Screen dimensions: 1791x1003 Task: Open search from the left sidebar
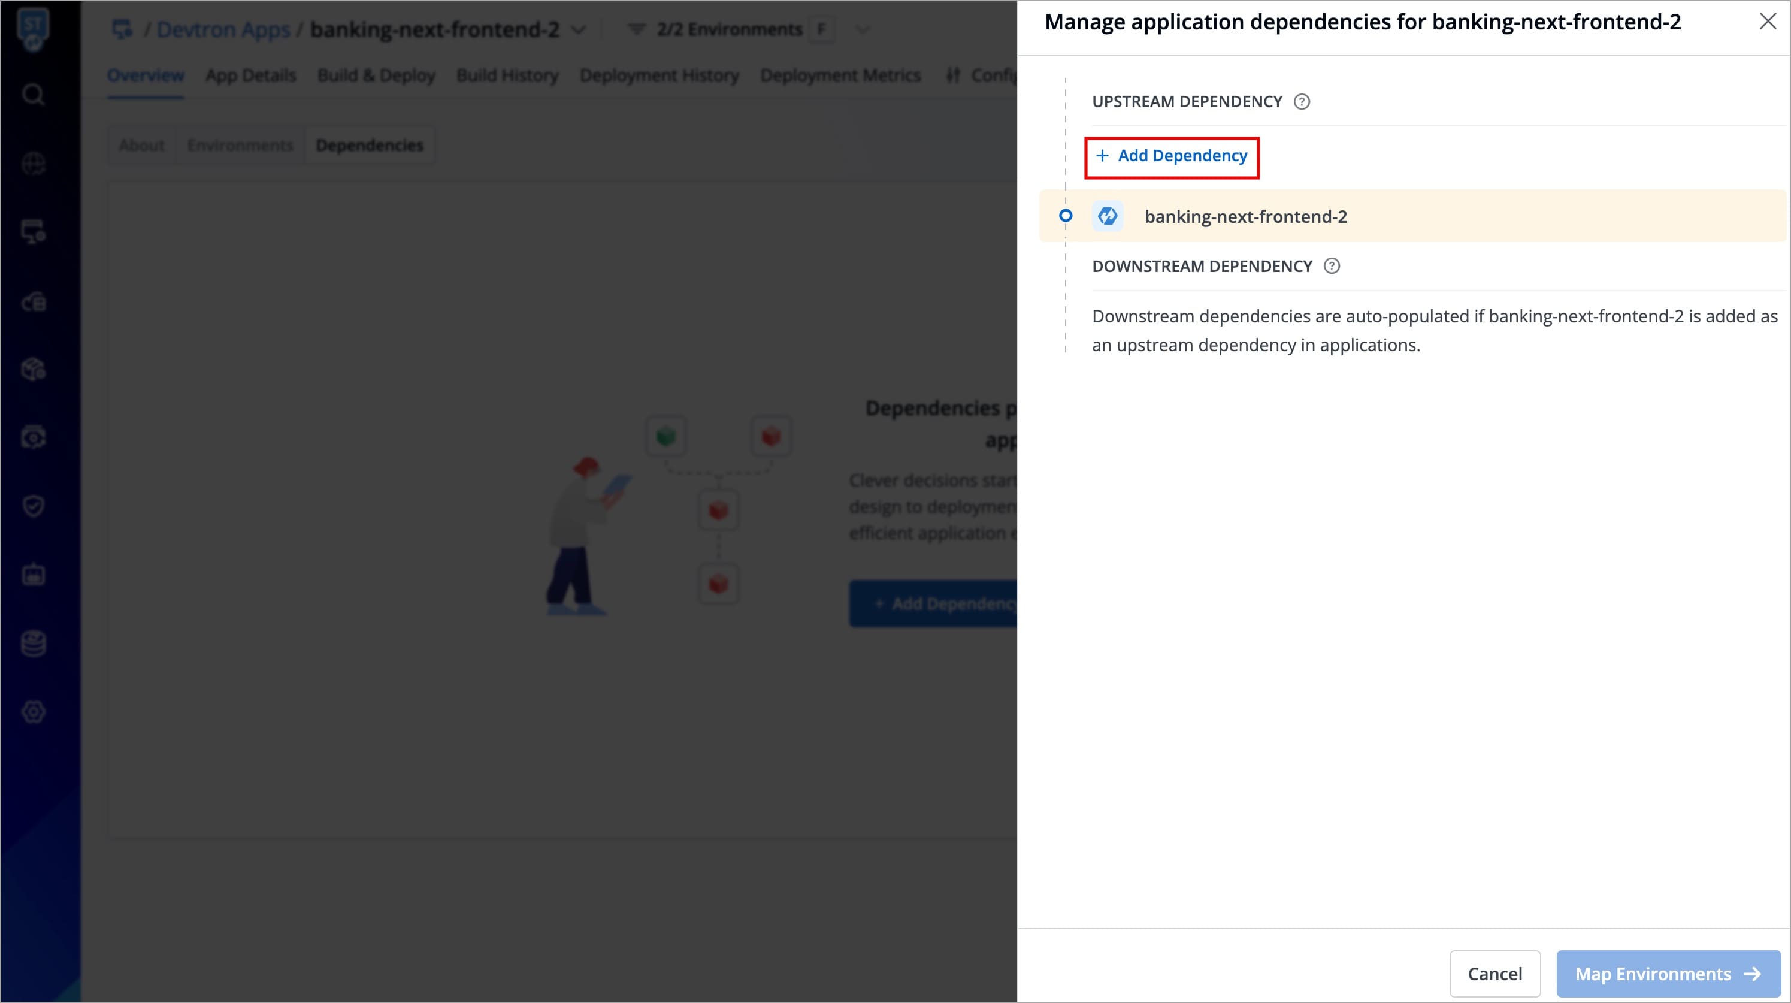click(x=33, y=94)
